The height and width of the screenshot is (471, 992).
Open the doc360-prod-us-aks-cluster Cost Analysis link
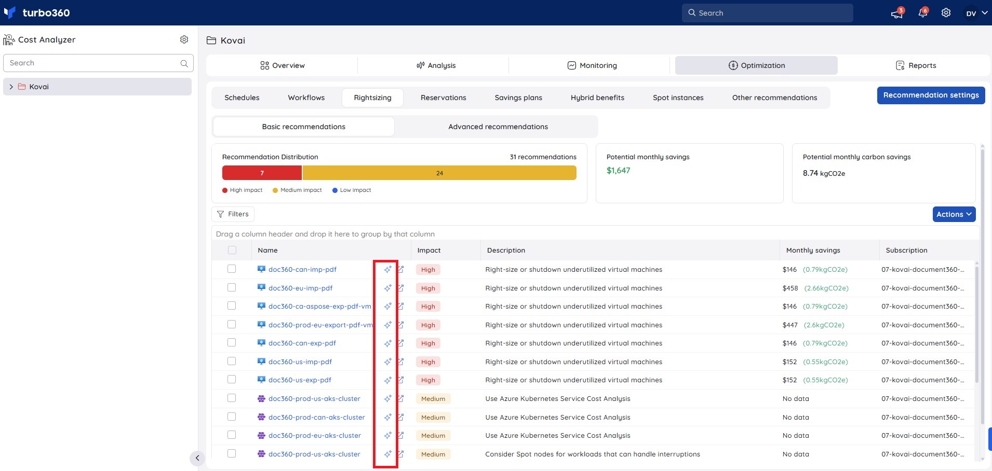tap(314, 399)
